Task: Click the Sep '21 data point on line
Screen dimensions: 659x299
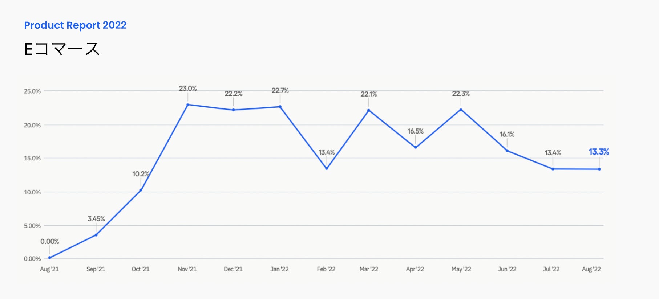Action: [96, 235]
